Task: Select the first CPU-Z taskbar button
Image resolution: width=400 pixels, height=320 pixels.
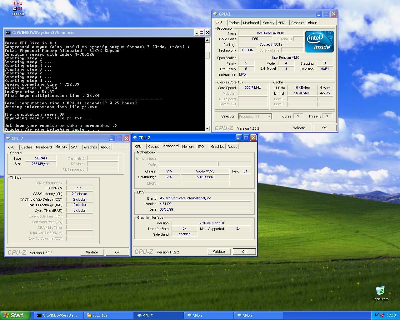Action: click(x=158, y=315)
